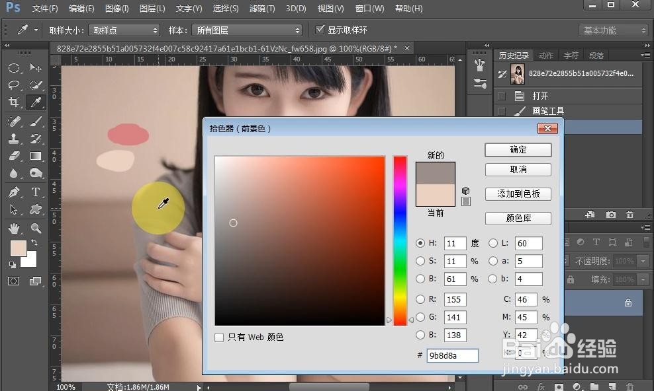Select the Spot Healing Brush tool
Image resolution: width=654 pixels, height=391 pixels.
pos(15,121)
